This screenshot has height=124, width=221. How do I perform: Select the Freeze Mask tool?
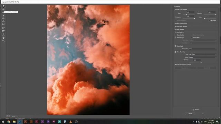coord(3,28)
